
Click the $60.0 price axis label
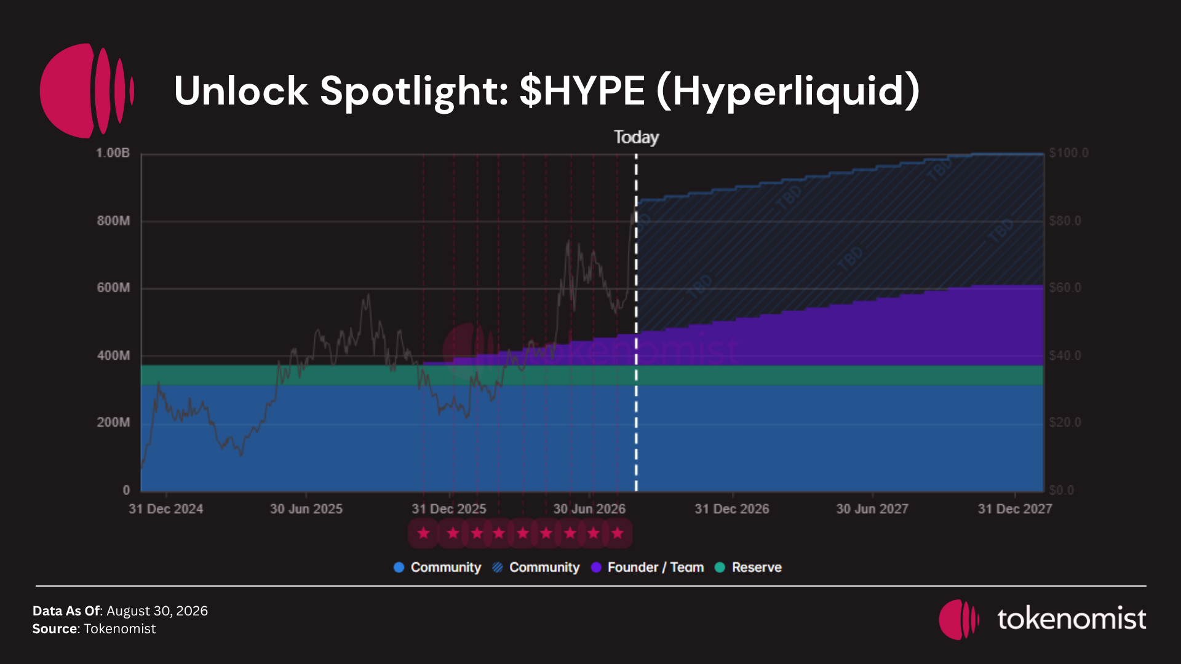(x=1065, y=288)
